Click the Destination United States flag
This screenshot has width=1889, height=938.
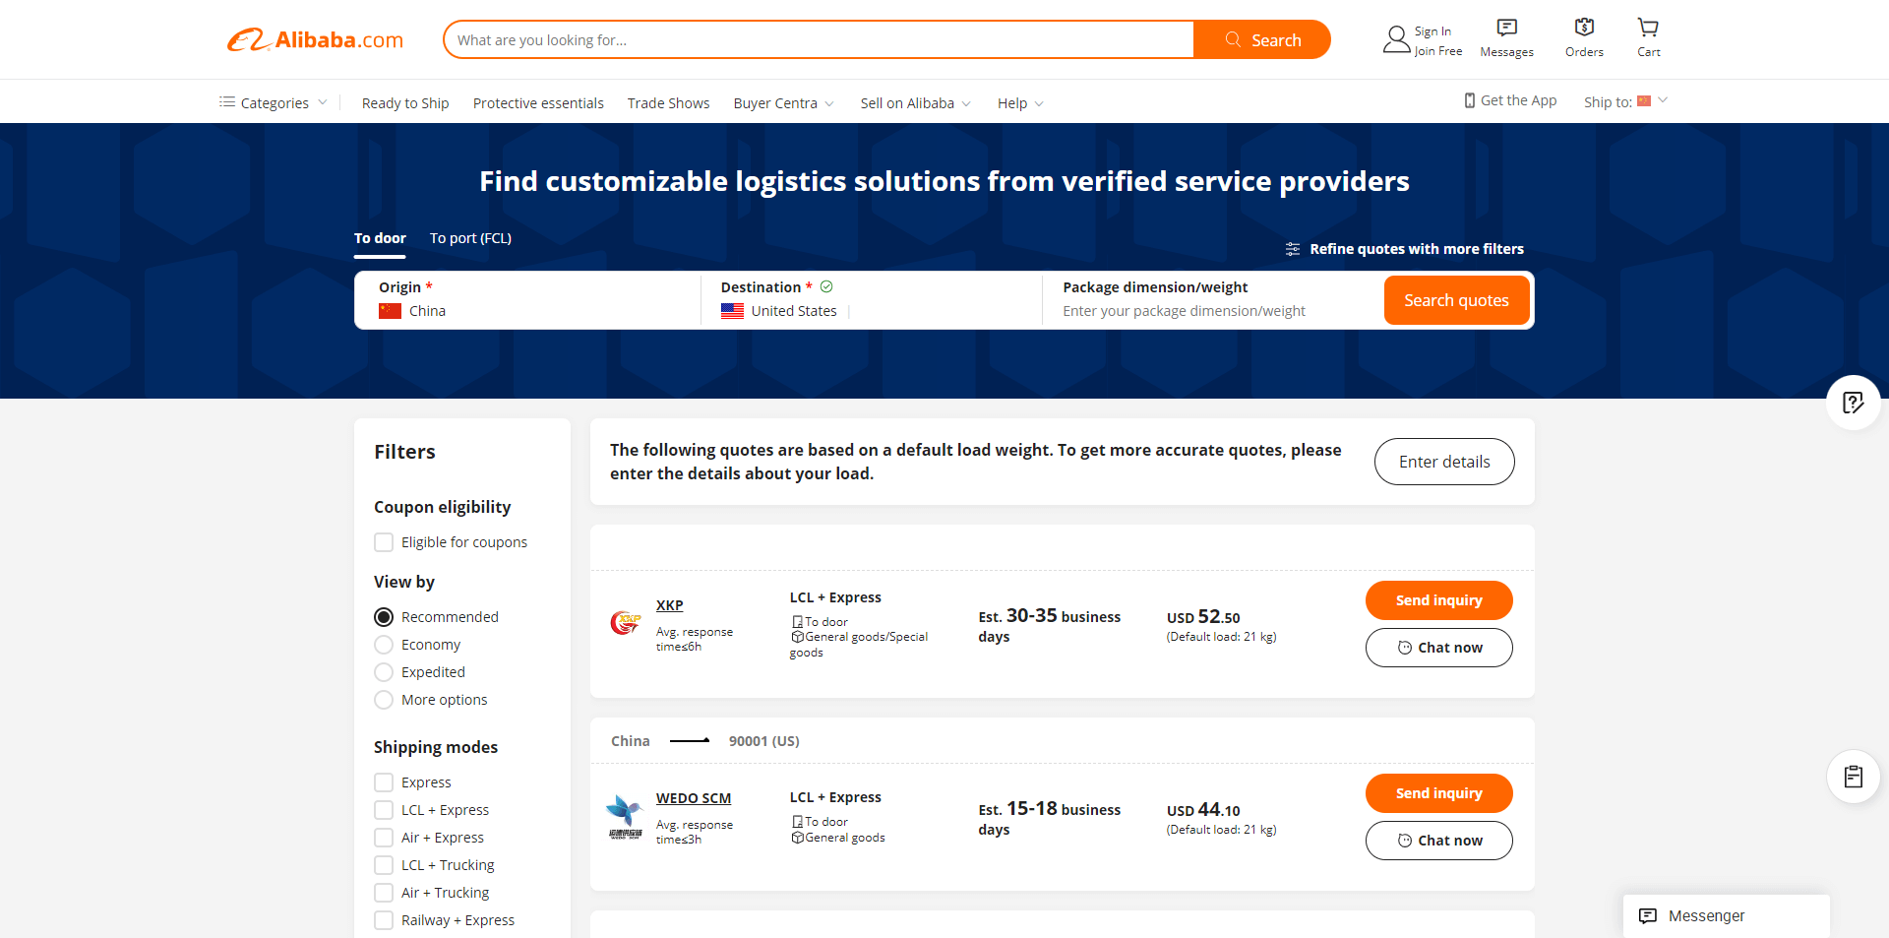coord(732,311)
